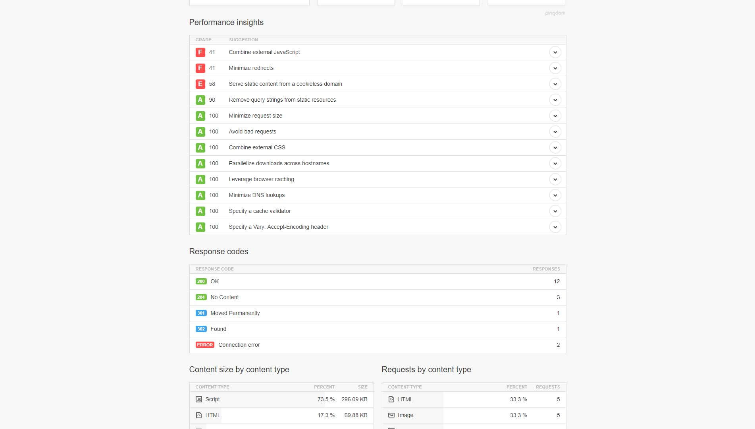
Task: Select the Specify a cache validator suggestion
Action: tap(260, 211)
